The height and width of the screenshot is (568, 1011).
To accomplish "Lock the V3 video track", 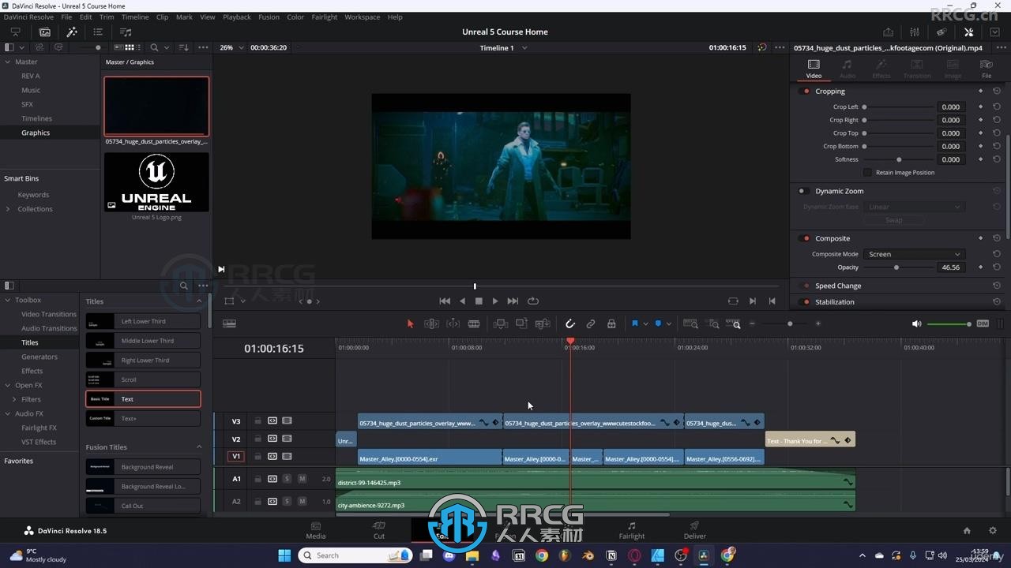I will [257, 420].
